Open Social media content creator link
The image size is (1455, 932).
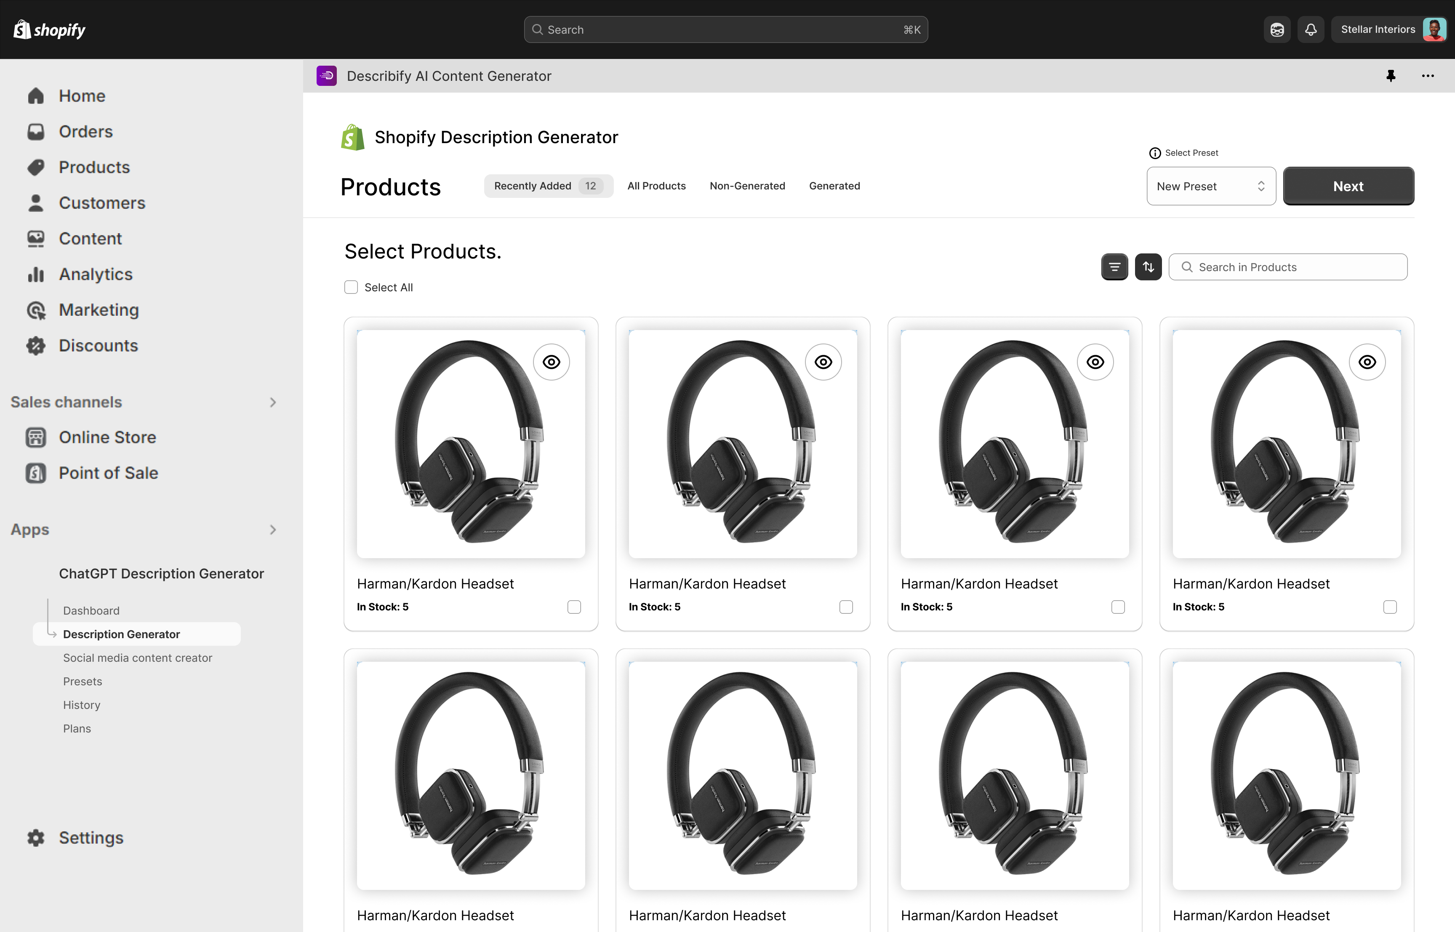tap(137, 658)
